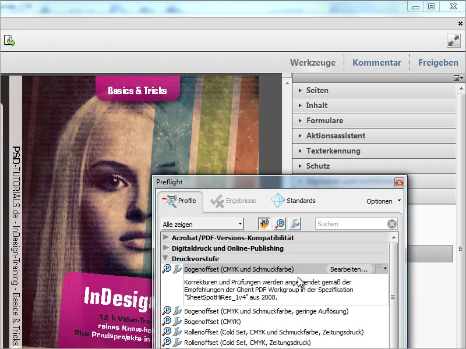Image resolution: width=466 pixels, height=349 pixels.
Task: Clear the Suchen field using its X icon
Action: (x=391, y=223)
